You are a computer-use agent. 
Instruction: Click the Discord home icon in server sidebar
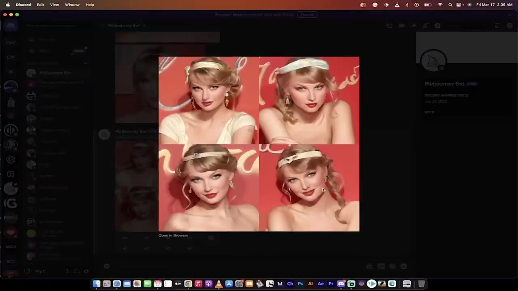pyautogui.click(x=11, y=25)
